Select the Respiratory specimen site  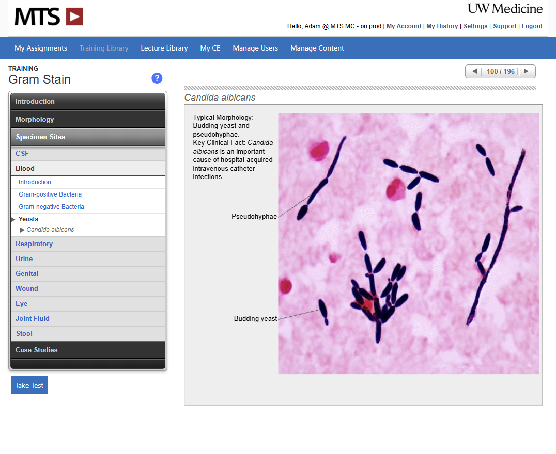[34, 244]
